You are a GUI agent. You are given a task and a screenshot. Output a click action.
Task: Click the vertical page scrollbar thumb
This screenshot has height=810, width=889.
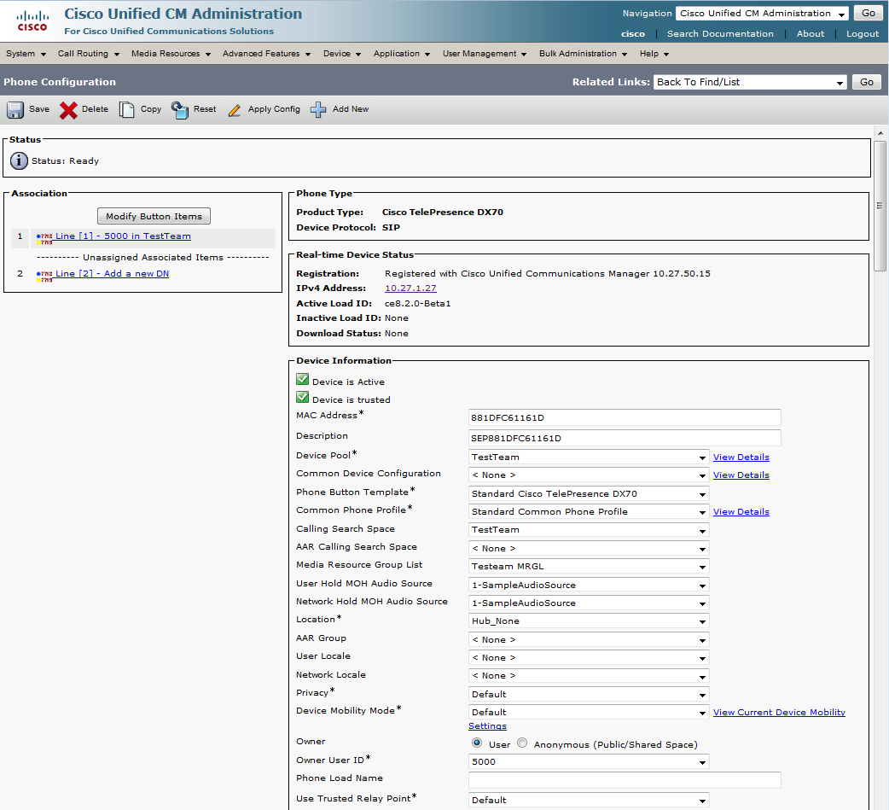[x=880, y=205]
